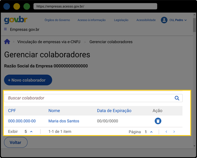Click the scrollbar up arrow
The height and width of the screenshot is (158, 197).
[194, 15]
